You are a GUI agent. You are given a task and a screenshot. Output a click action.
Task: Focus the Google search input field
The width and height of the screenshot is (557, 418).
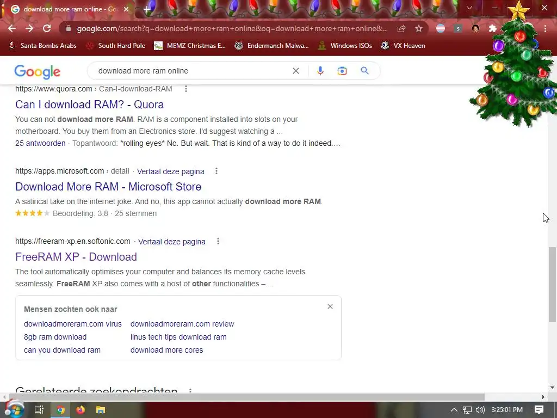[192, 71]
